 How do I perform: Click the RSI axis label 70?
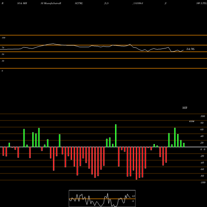(x=3, y=48)
